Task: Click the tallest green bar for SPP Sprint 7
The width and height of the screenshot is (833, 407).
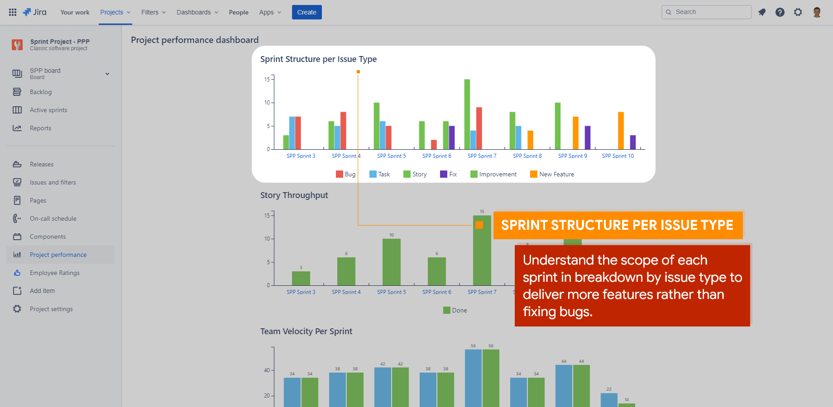Action: point(467,114)
